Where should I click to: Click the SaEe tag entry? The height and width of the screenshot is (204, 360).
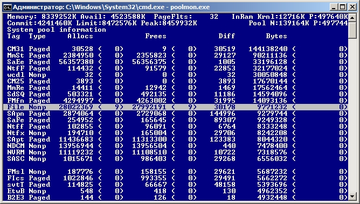[16, 62]
